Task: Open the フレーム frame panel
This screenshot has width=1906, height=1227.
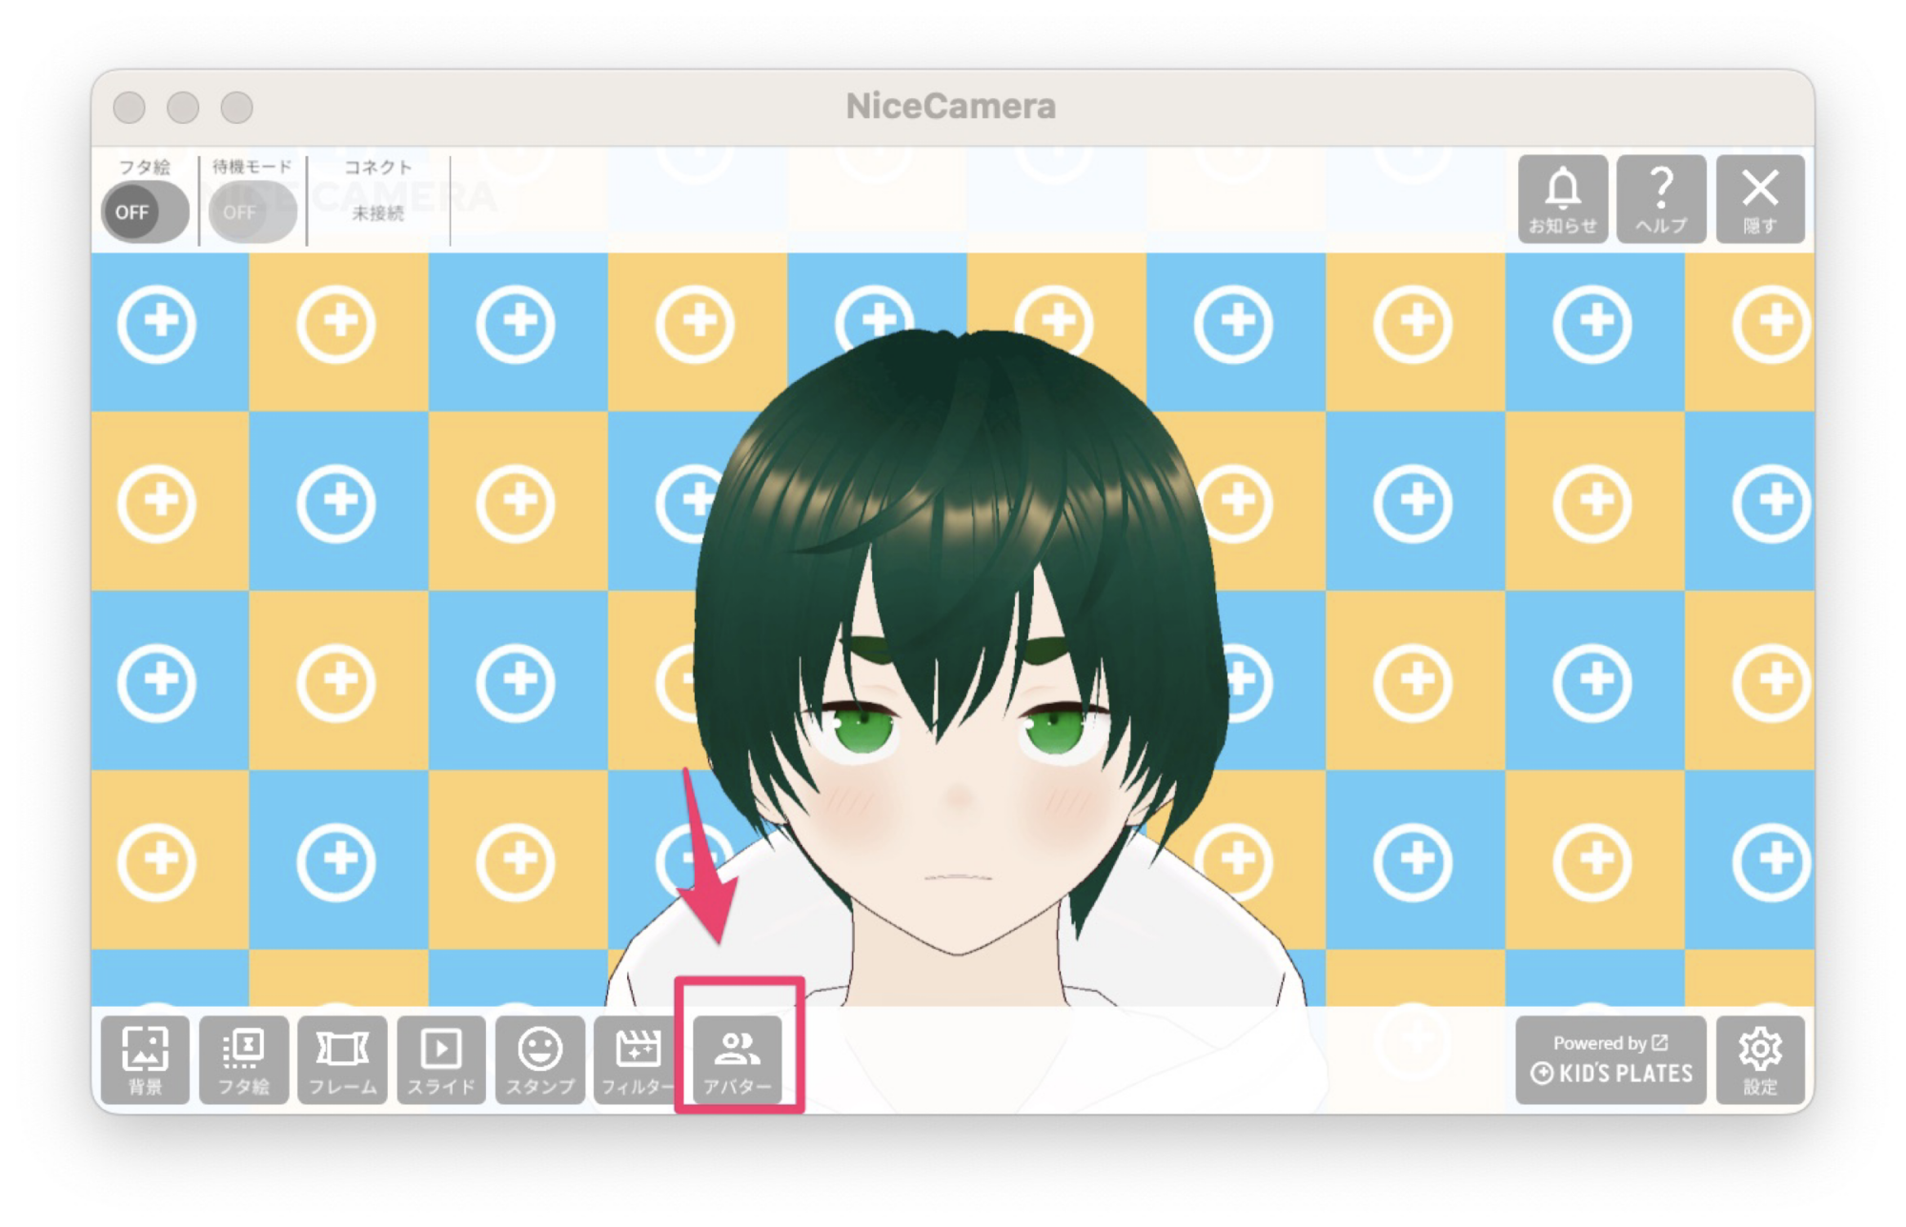Action: coord(342,1059)
